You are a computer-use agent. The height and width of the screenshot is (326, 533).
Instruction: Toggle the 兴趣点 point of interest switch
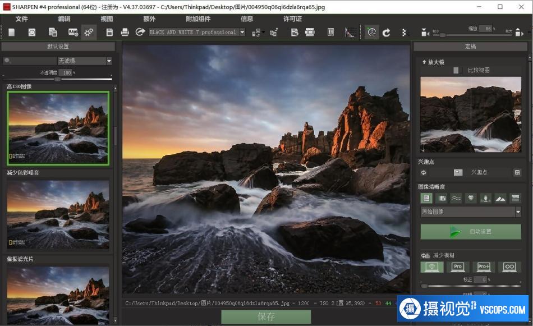coord(458,173)
